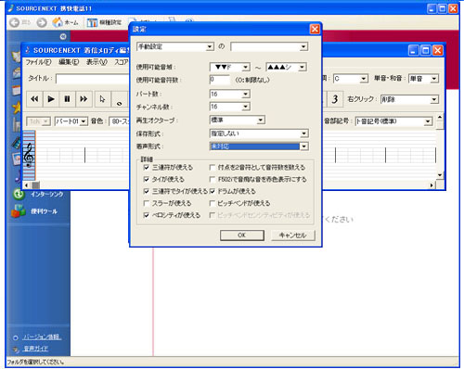
Task: Click the 便利ツール sidebar item
Action: coord(44,211)
